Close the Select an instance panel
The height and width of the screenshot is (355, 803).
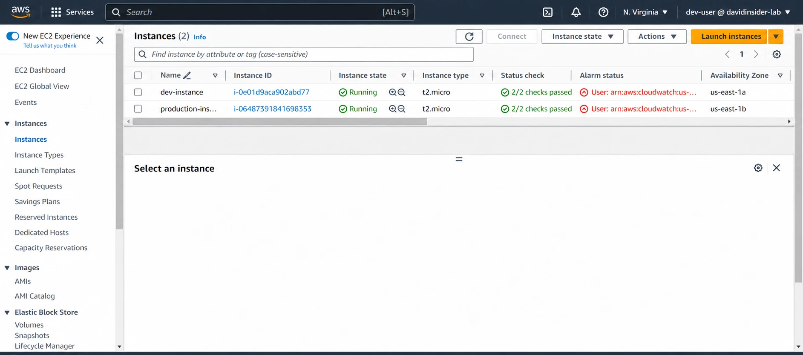click(x=777, y=168)
